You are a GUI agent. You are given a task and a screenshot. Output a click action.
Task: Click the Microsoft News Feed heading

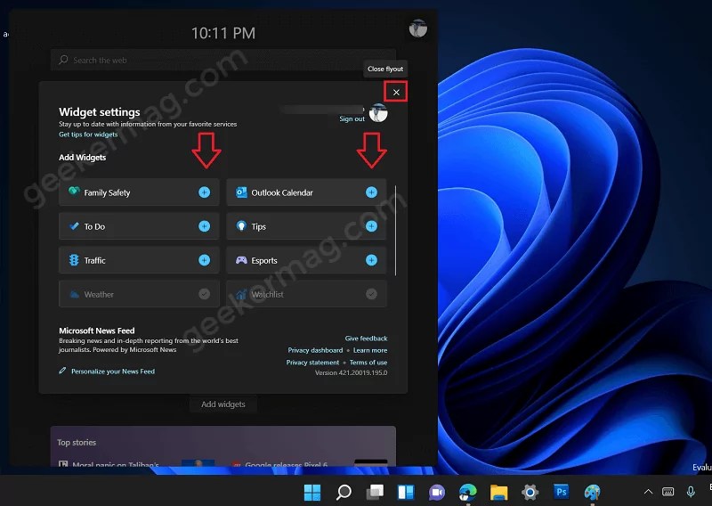97,331
